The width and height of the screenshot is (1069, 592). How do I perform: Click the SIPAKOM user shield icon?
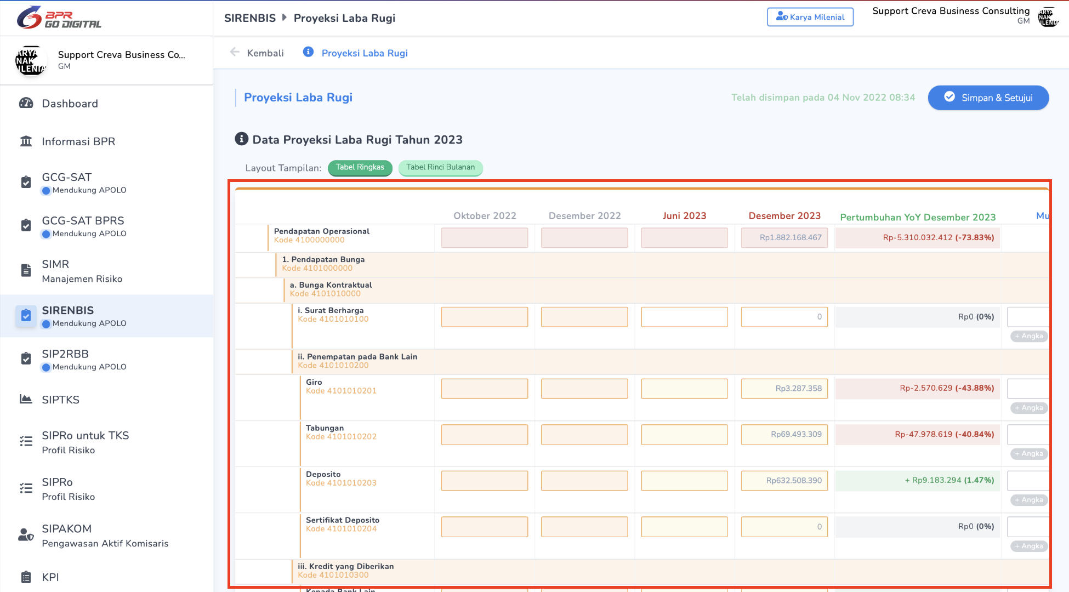[26, 534]
